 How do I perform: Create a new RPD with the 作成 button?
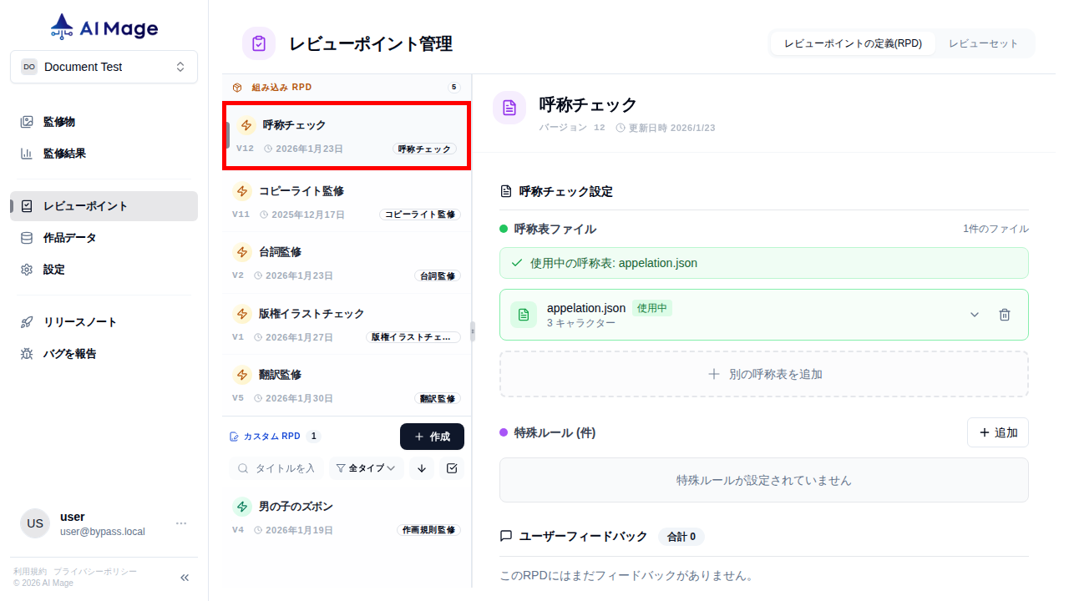coord(432,436)
